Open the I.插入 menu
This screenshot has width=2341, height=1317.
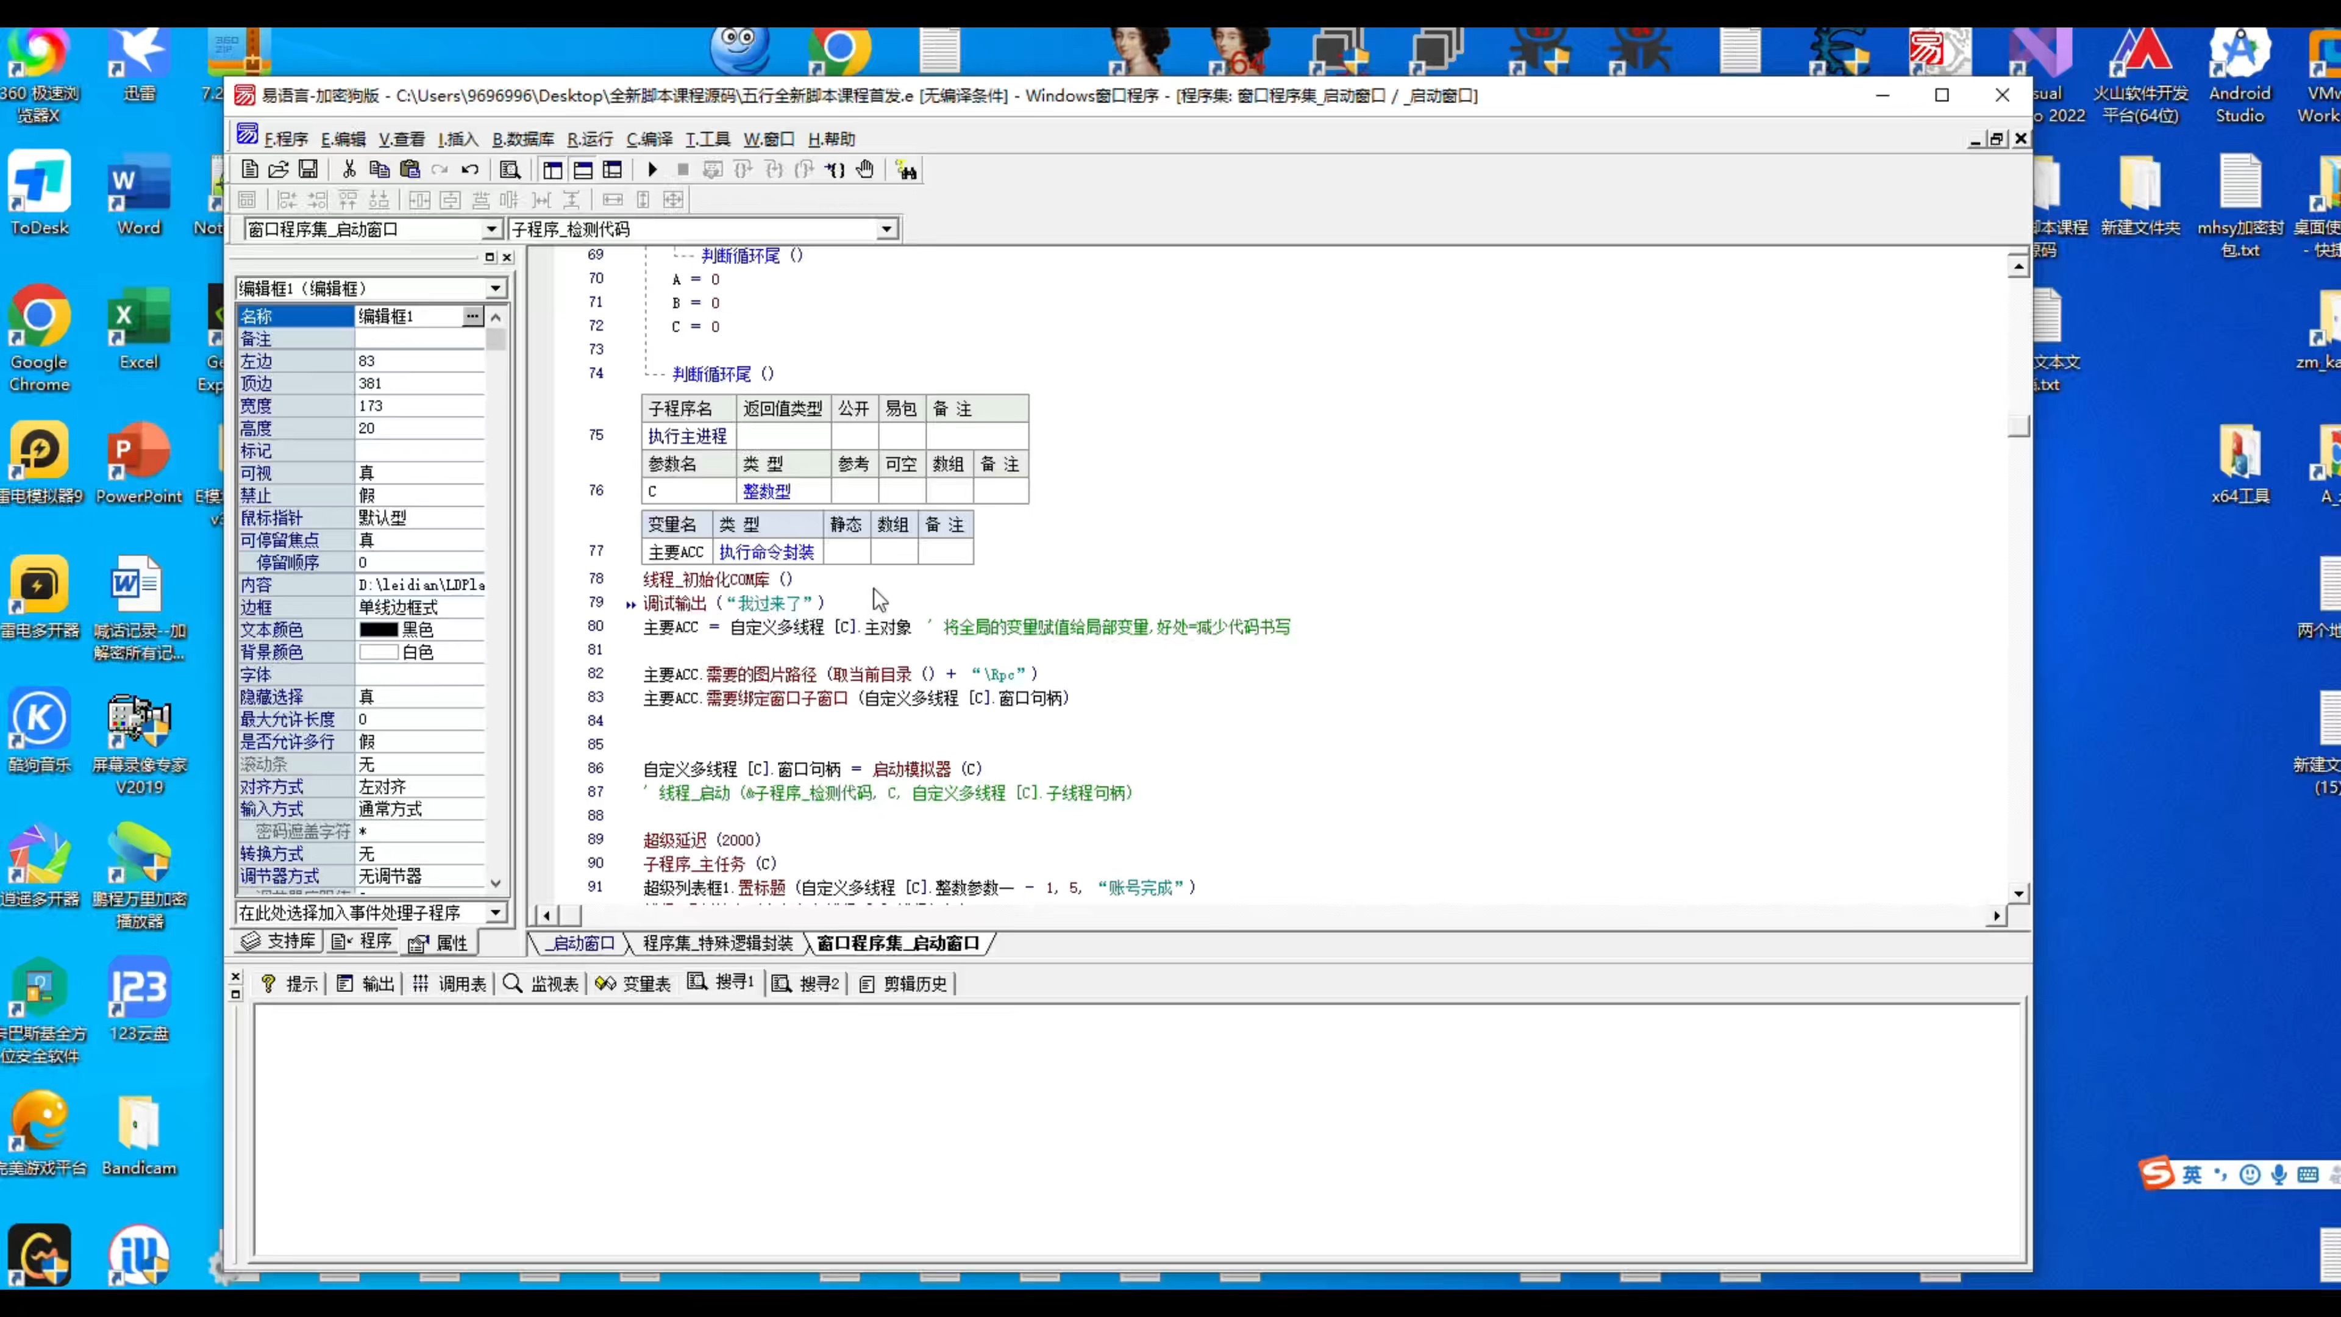pos(458,139)
